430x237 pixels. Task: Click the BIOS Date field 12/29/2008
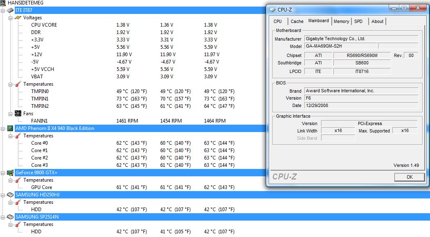361,105
